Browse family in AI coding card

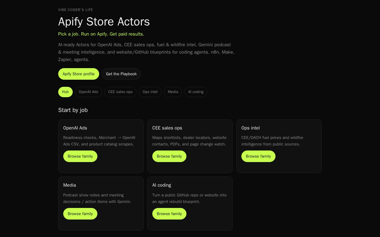(x=169, y=214)
